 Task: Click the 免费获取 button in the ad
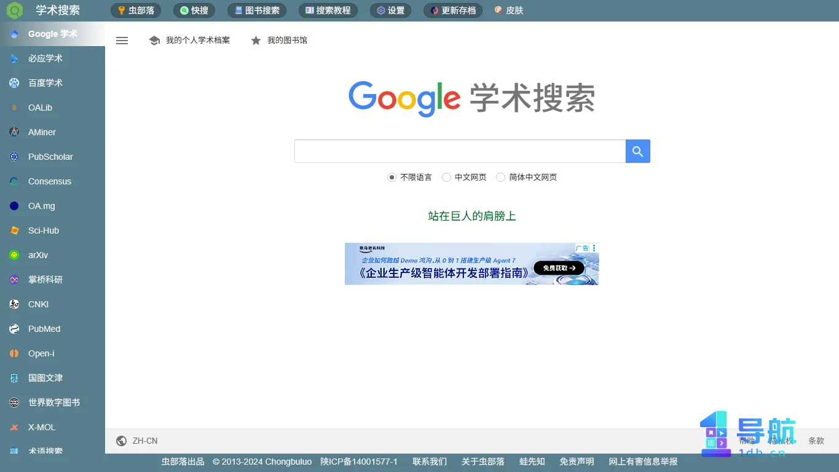(x=559, y=268)
